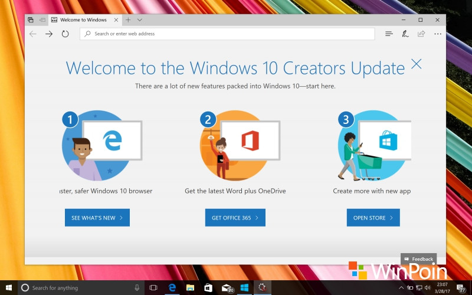
Task: Maximize the Edge window
Action: 421,20
